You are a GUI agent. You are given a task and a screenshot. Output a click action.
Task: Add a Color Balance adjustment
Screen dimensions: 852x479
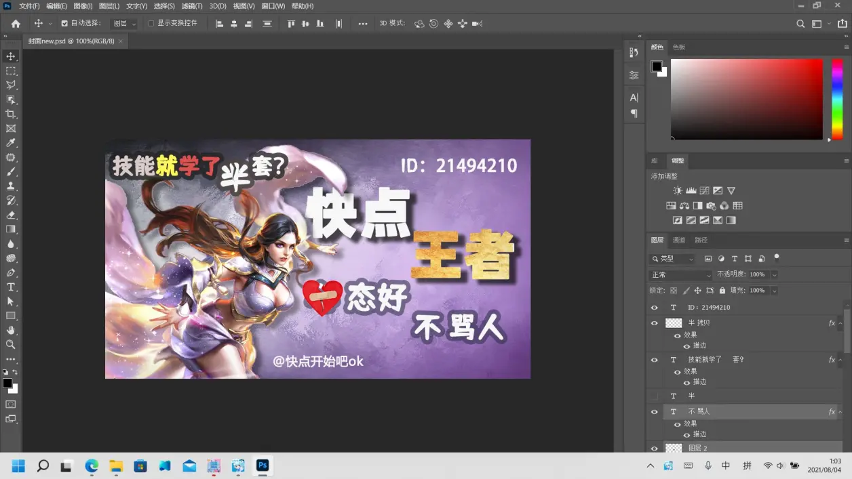tap(684, 206)
